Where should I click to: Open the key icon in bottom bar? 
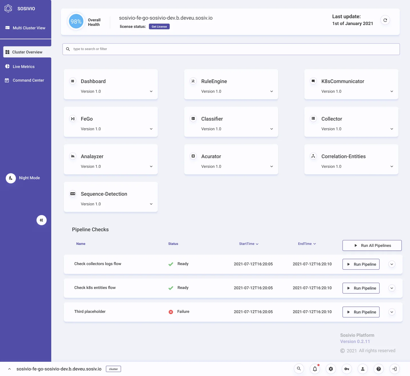point(347,369)
